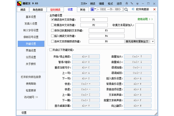The width and height of the screenshot is (174, 116).
Task: Click the magnifier search icon
Action: [126, 10]
